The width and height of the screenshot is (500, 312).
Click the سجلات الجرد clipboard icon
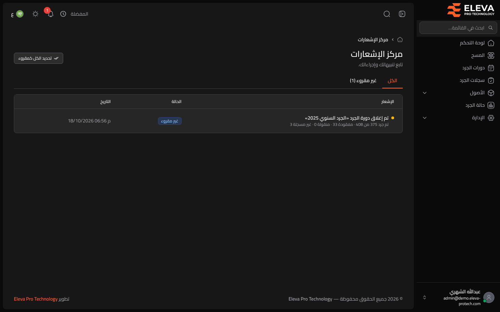coord(491,80)
